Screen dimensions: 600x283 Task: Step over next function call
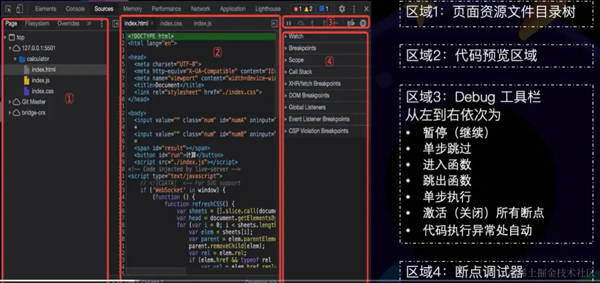tap(300, 23)
